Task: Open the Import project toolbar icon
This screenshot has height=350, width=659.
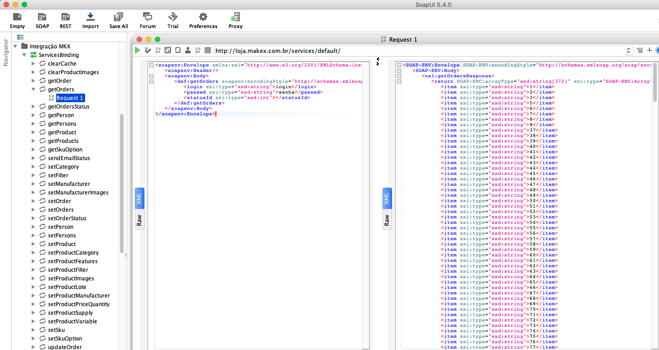Action: coord(91,17)
